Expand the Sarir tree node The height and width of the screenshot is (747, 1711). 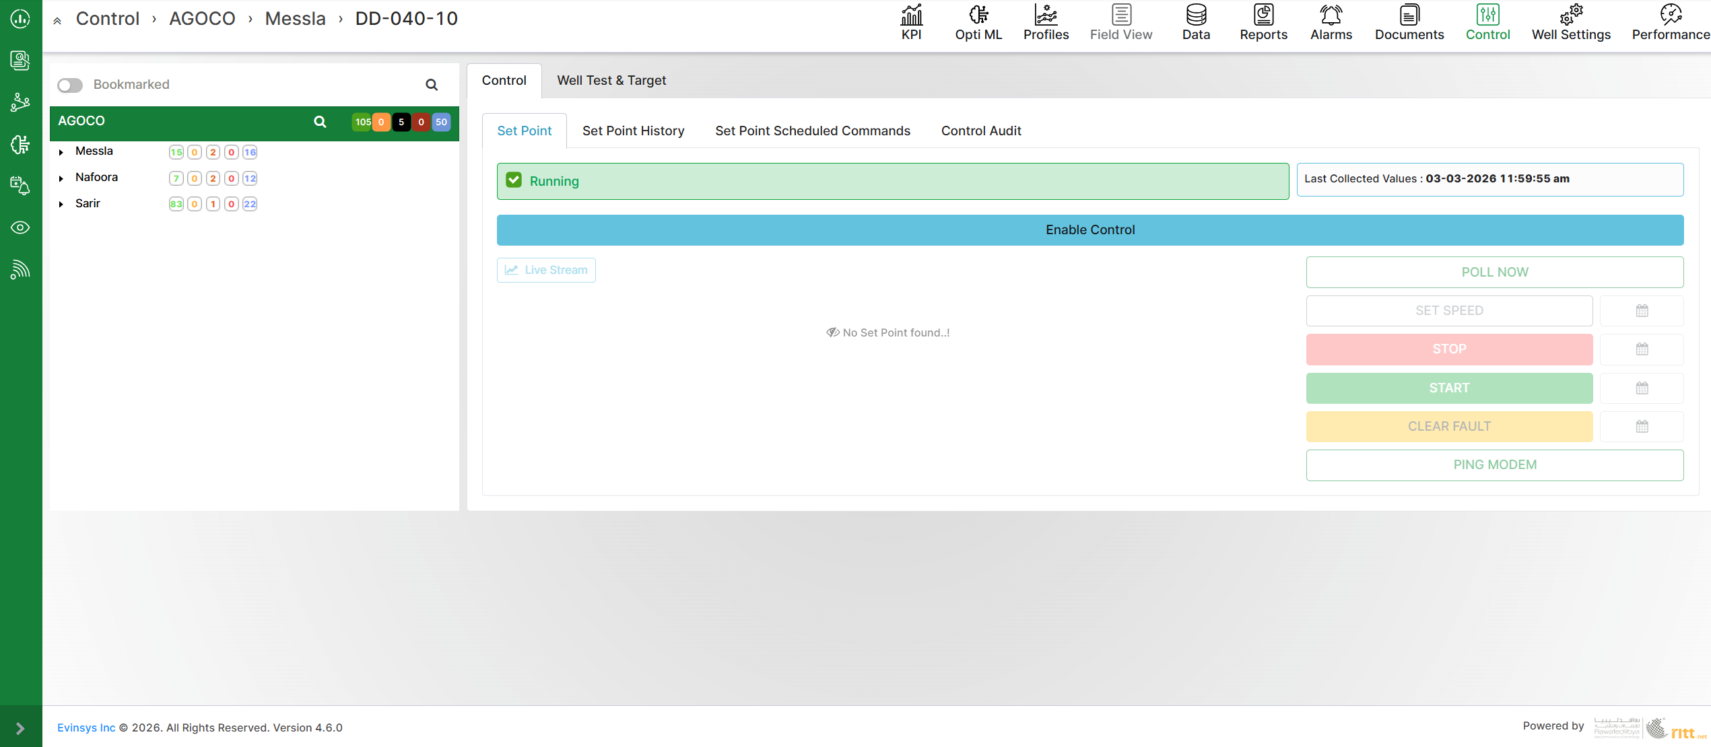pos(61,204)
